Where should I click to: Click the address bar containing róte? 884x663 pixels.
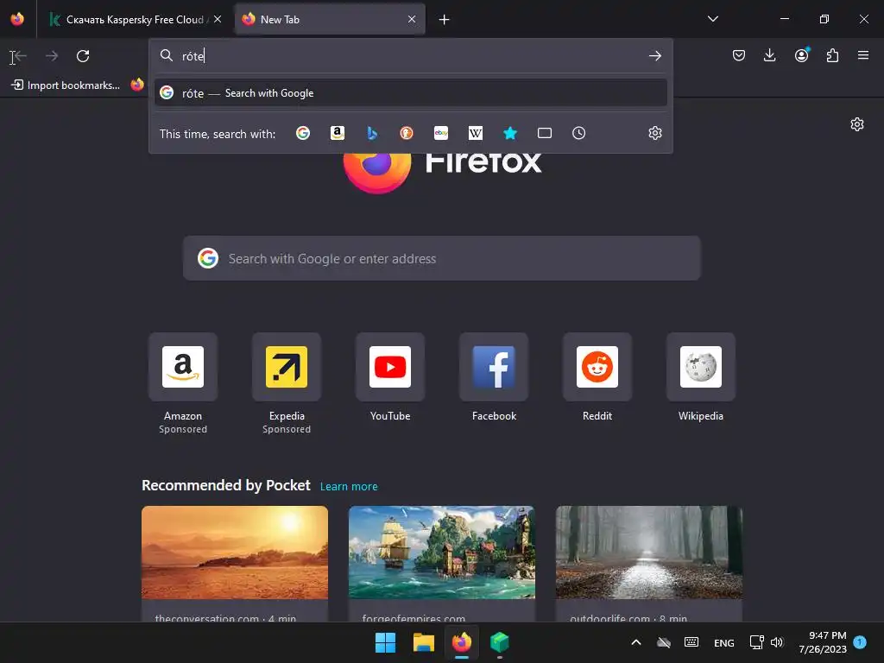410,56
